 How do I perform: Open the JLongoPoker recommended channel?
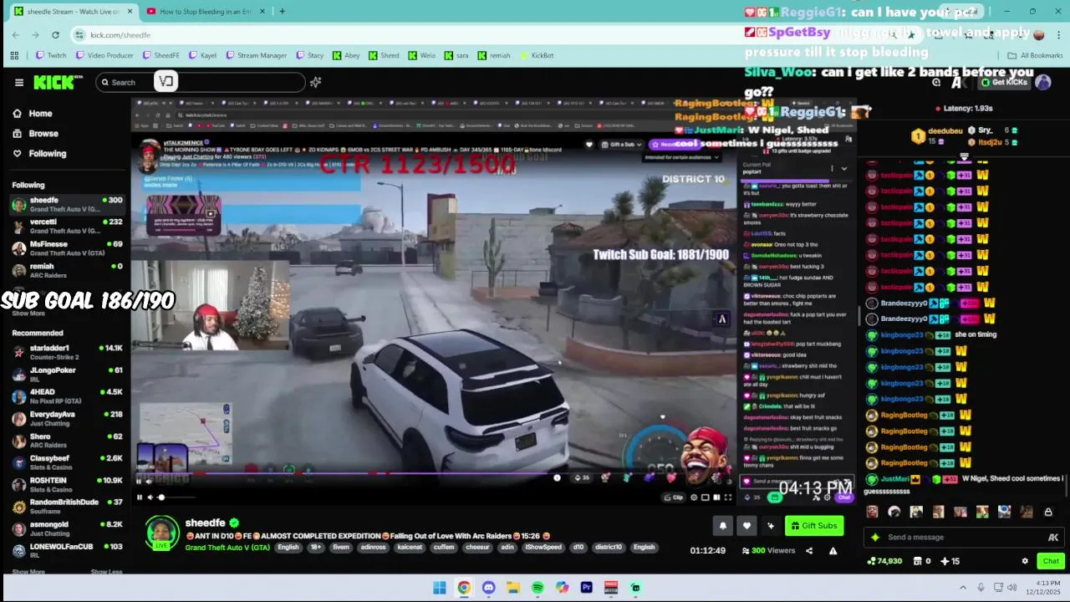pos(67,375)
